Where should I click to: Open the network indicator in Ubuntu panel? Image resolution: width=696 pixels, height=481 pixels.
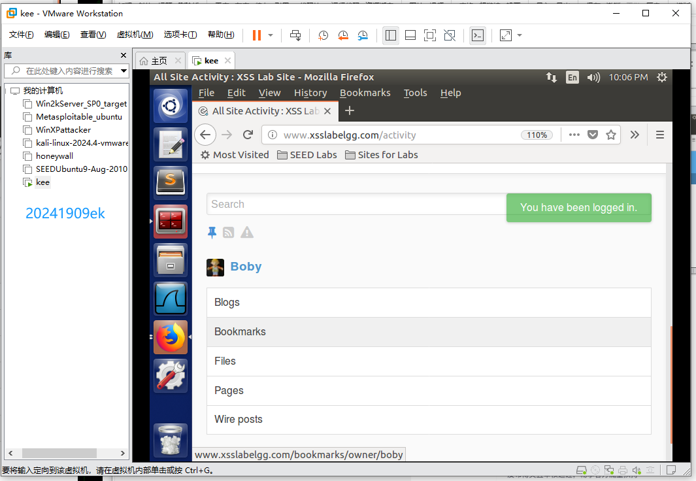[x=552, y=77]
